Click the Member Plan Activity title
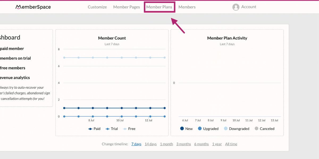319x159 pixels. pos(227,38)
